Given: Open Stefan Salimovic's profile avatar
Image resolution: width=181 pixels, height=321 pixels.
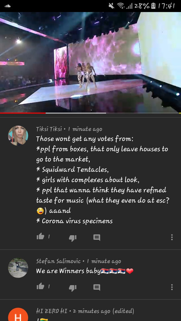Looking at the screenshot, I should click(18, 268).
